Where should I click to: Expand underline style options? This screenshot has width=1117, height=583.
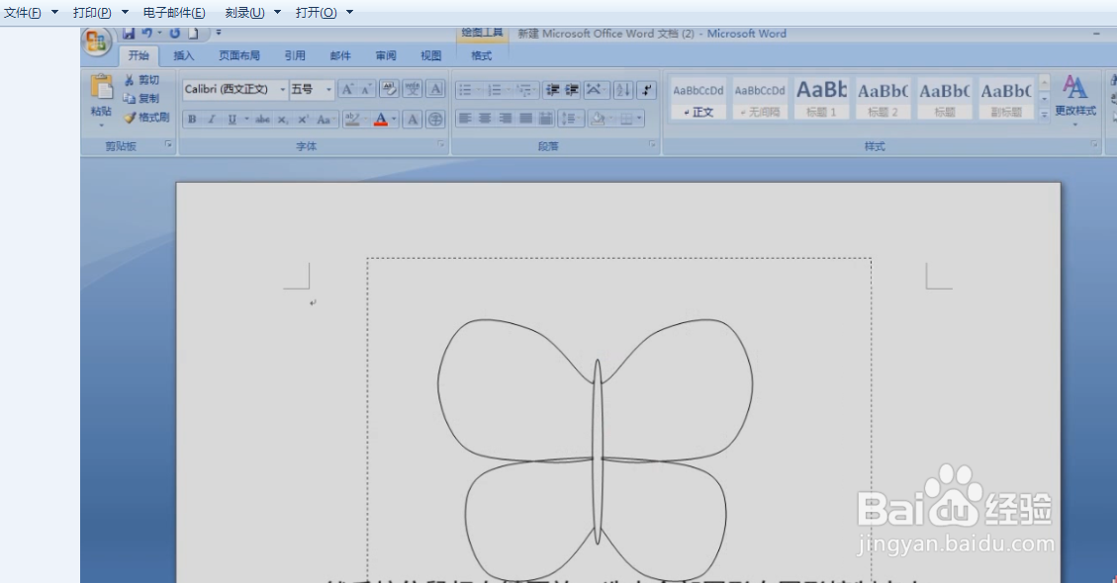(x=246, y=119)
